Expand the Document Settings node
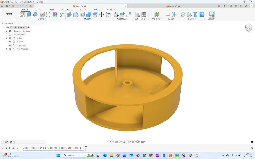The width and height of the screenshot is (255, 159). point(7,31)
